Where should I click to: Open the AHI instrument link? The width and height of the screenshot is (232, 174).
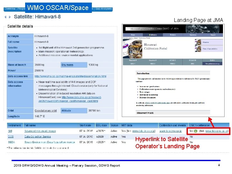(10, 131)
